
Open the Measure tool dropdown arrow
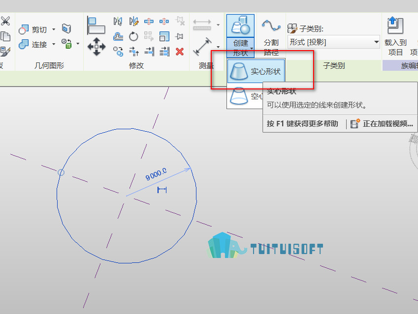218,25
